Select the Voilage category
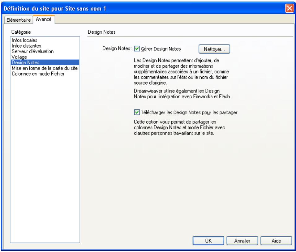This screenshot has width=296, height=252. point(45,57)
